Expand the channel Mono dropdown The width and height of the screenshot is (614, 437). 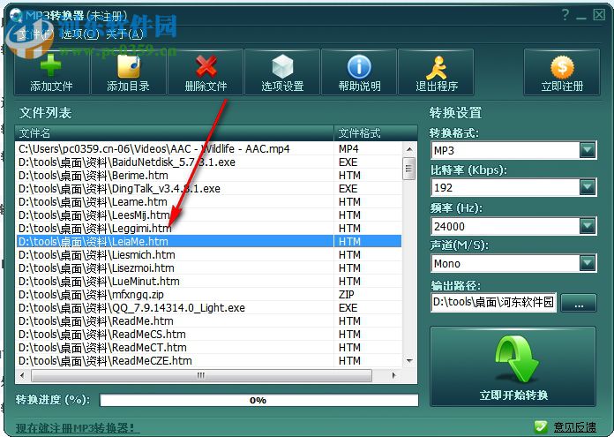click(587, 263)
